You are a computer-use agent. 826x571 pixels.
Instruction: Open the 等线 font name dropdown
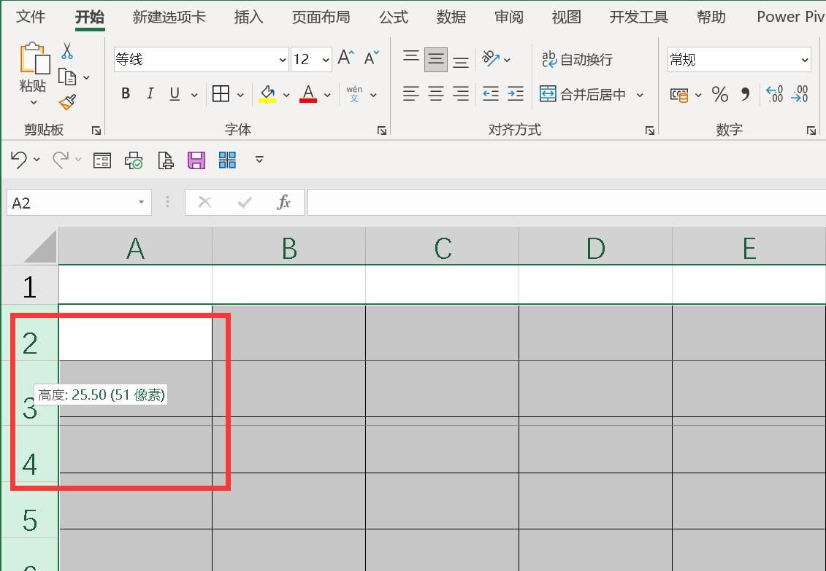point(282,59)
